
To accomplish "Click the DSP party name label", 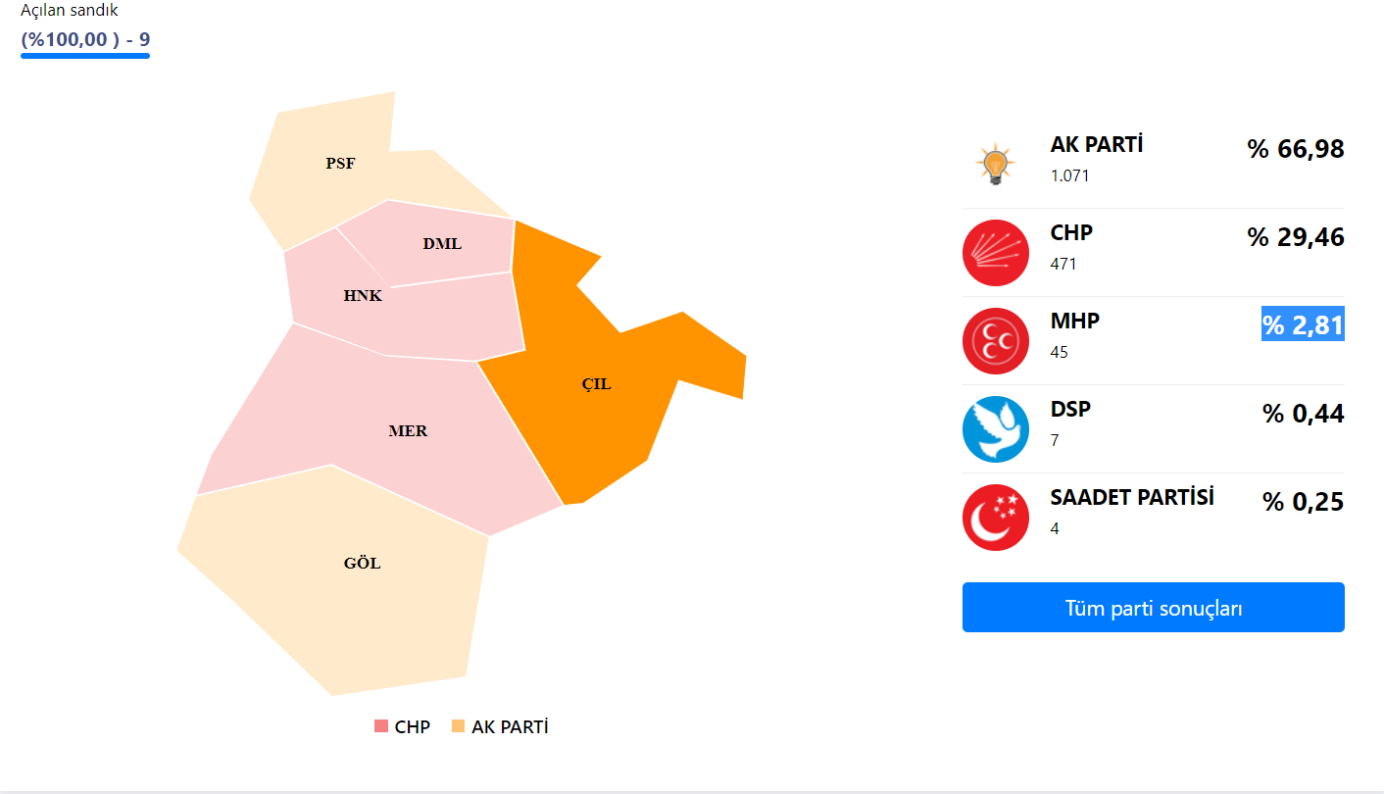I will (x=1070, y=410).
